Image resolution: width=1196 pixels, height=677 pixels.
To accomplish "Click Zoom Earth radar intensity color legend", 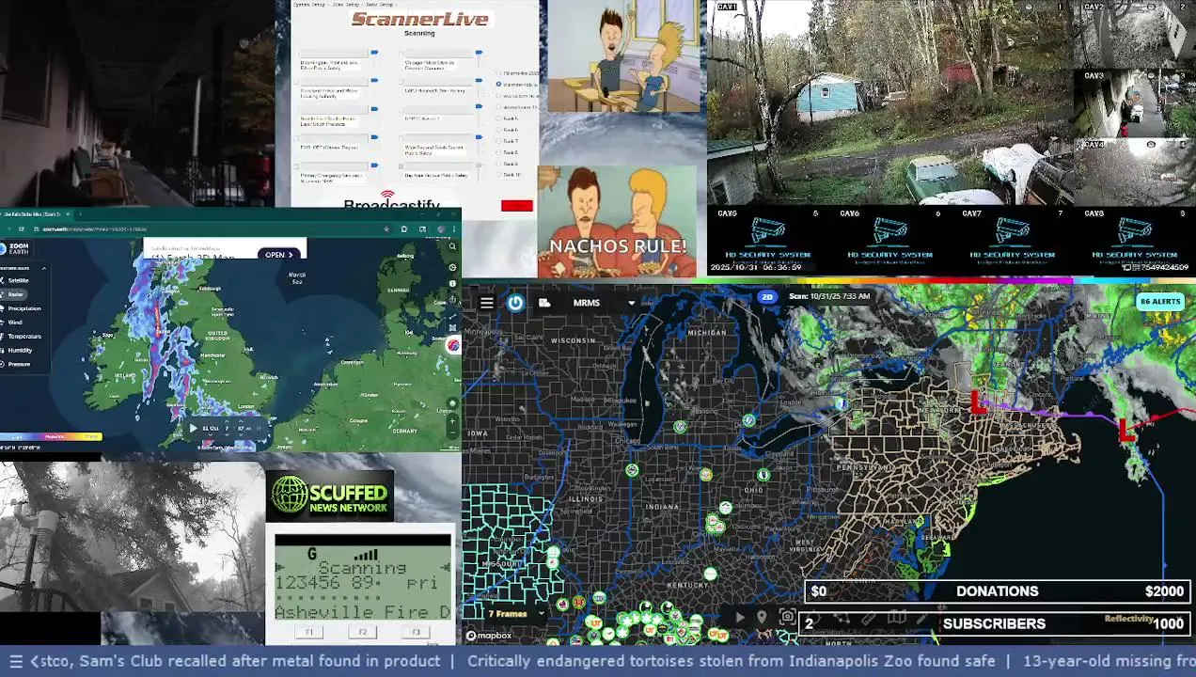I will (51, 436).
